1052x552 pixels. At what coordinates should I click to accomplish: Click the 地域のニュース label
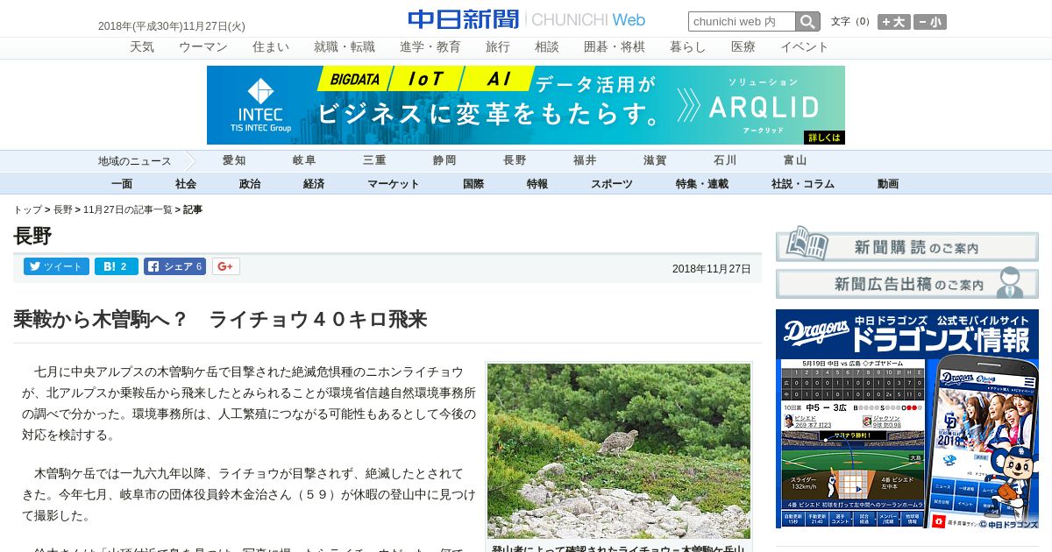click(x=134, y=161)
